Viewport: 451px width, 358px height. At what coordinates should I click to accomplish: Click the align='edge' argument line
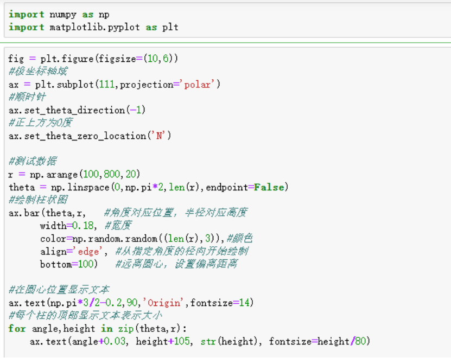pyautogui.click(x=74, y=252)
